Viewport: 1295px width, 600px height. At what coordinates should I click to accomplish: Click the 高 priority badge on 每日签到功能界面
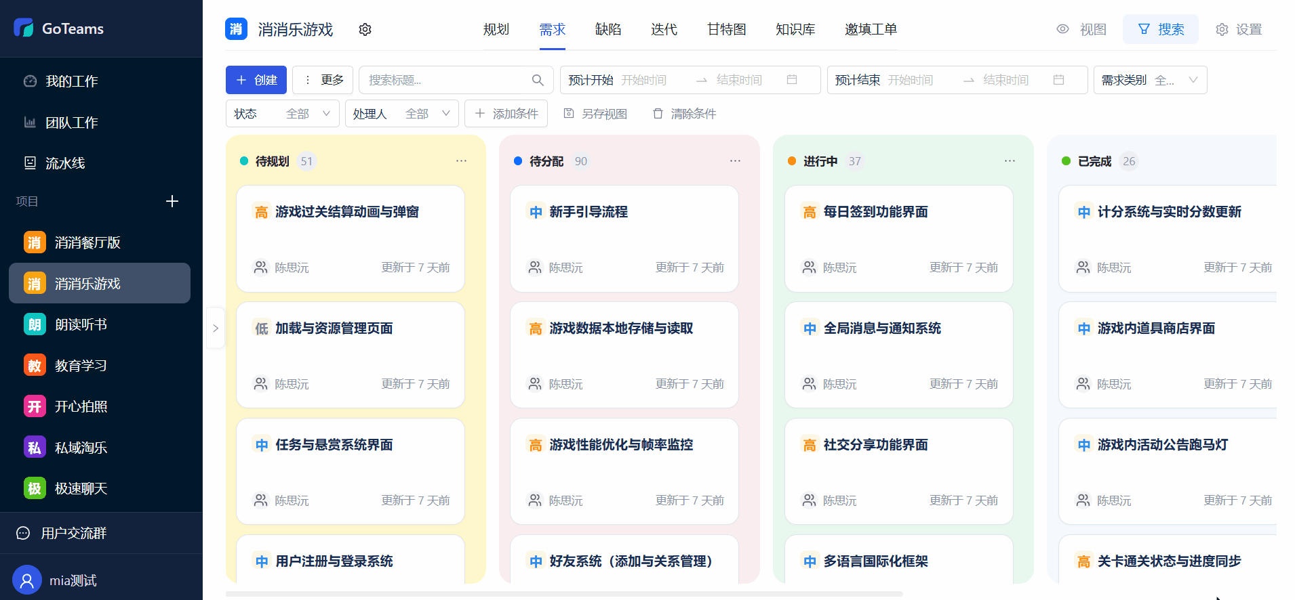[810, 212]
